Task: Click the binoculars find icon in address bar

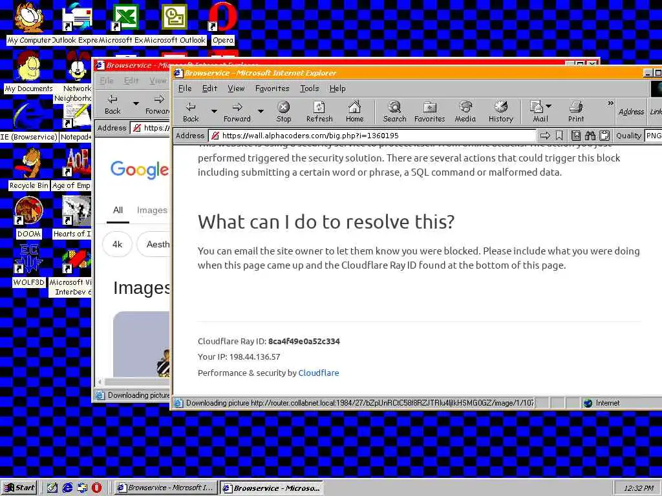Action: point(590,136)
